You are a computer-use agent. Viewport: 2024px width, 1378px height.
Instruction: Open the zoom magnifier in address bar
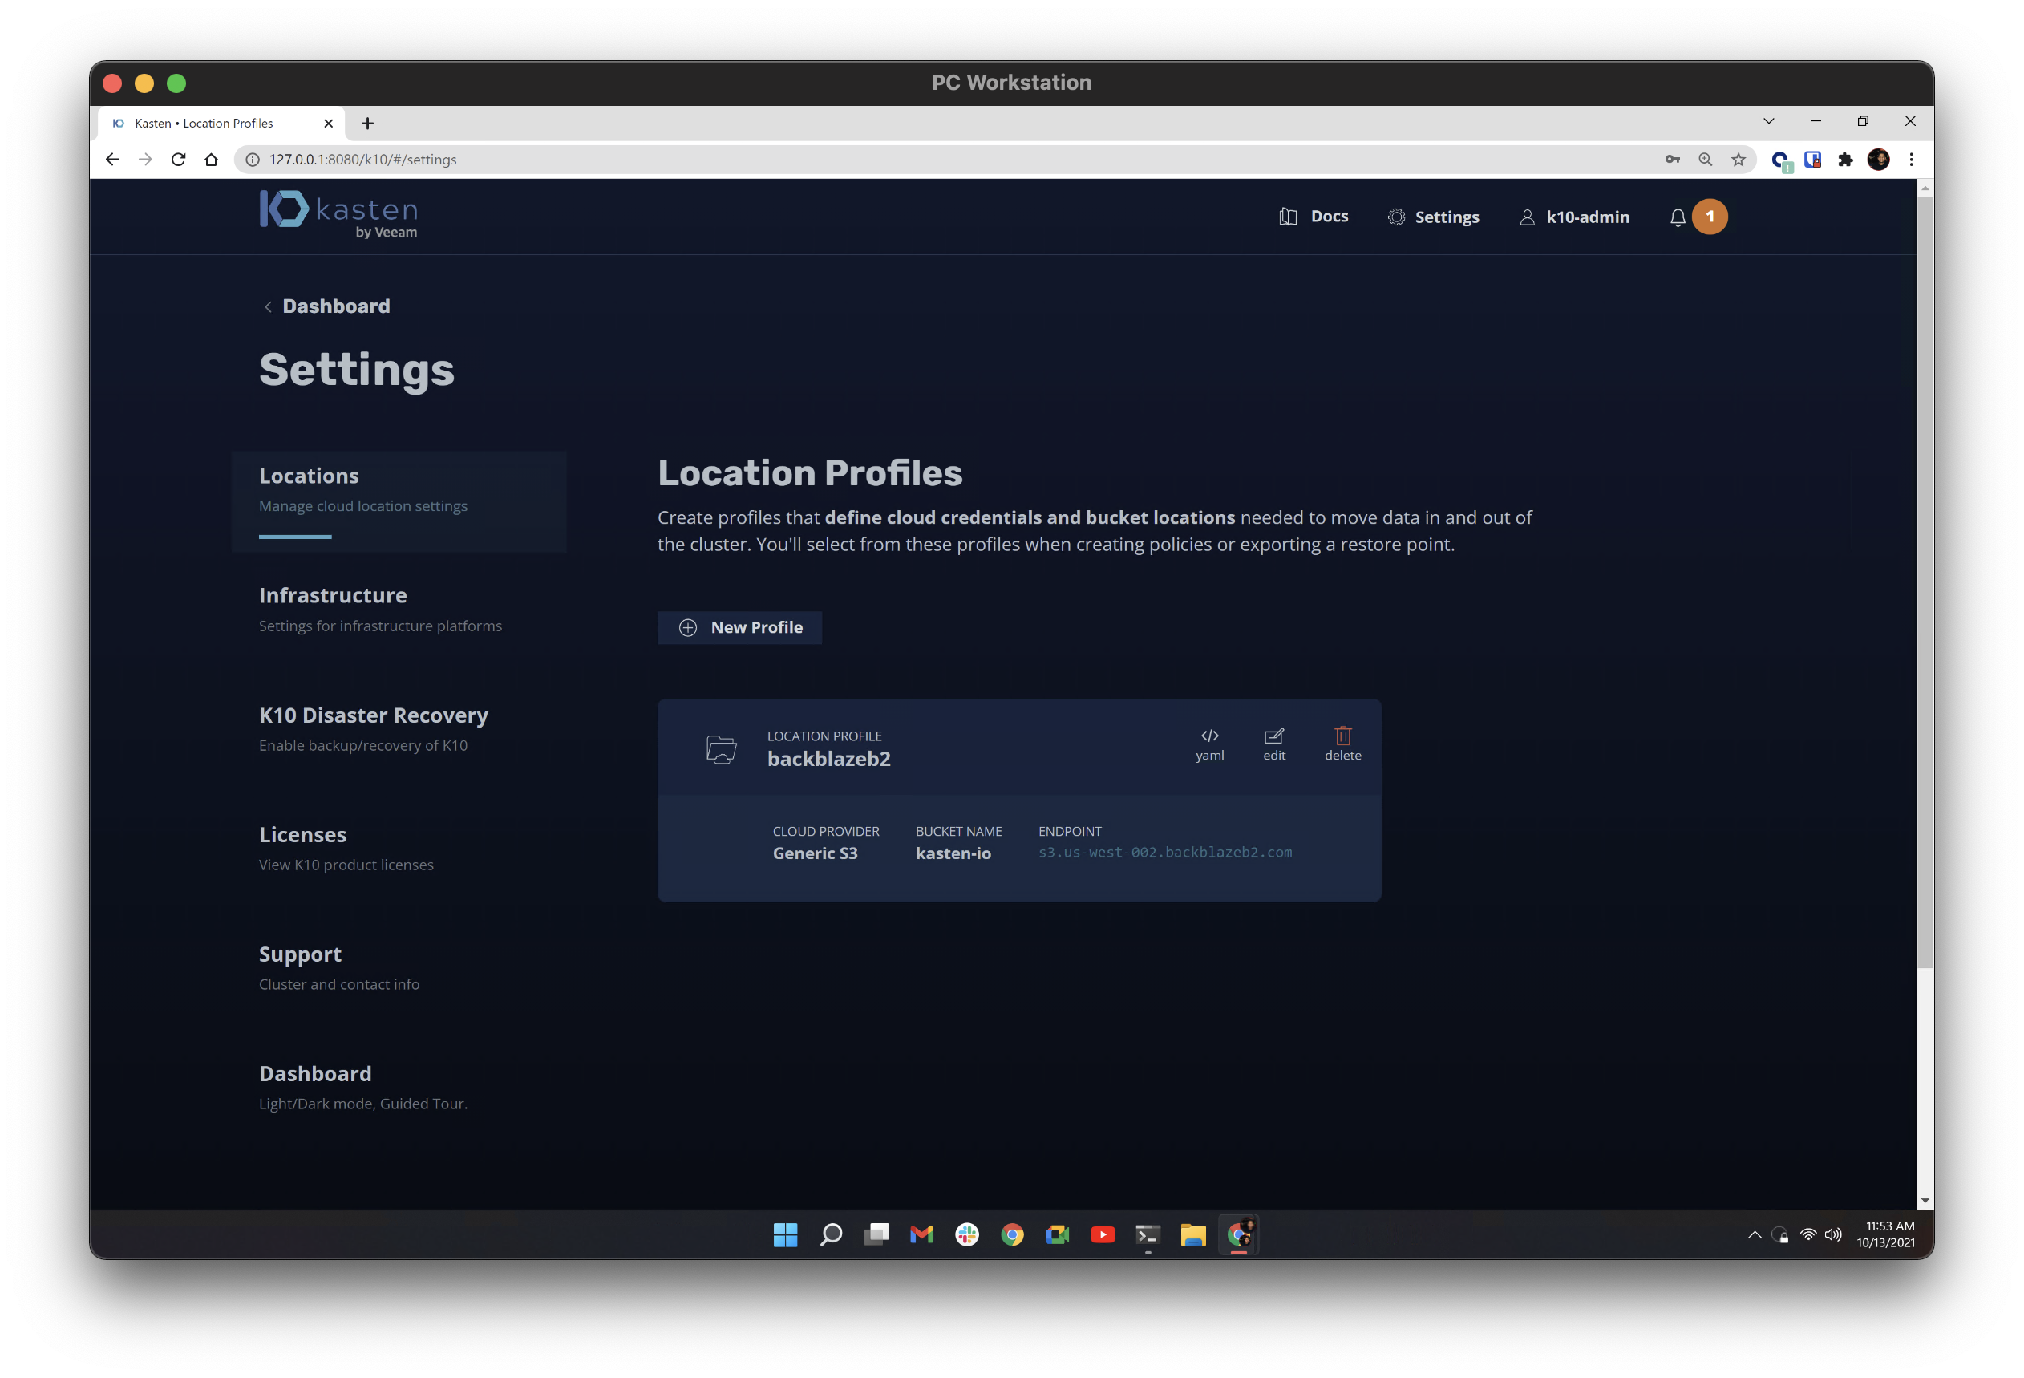[1706, 160]
